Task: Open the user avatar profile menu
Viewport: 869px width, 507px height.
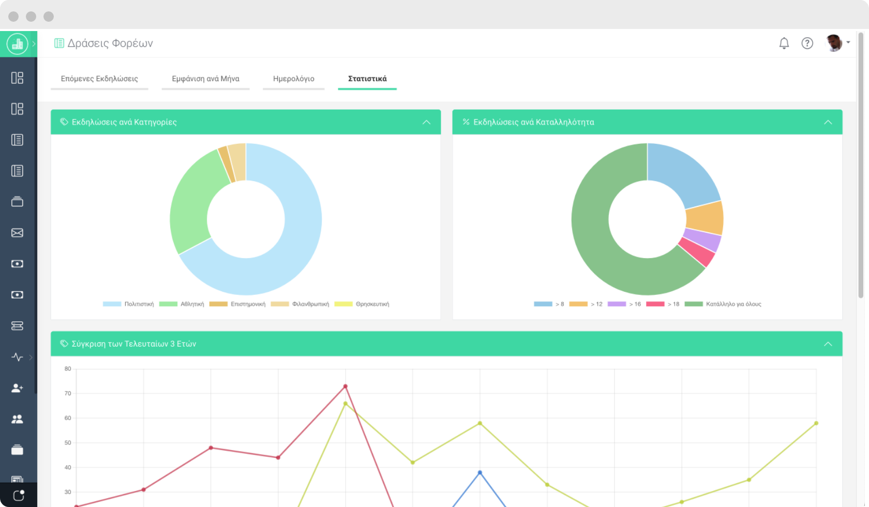Action: 835,43
